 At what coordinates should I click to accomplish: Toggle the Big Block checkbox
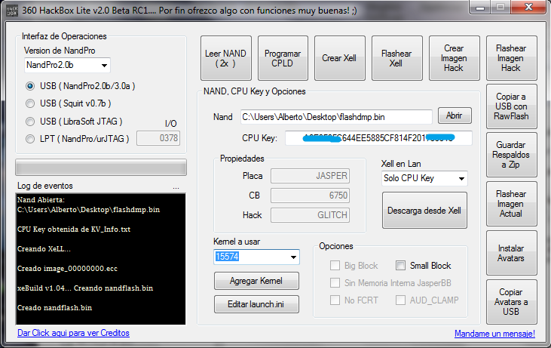coord(335,265)
